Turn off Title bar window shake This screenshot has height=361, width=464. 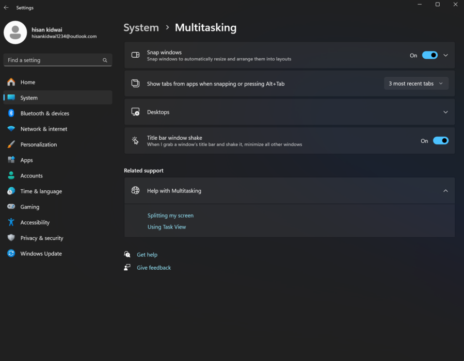440,140
